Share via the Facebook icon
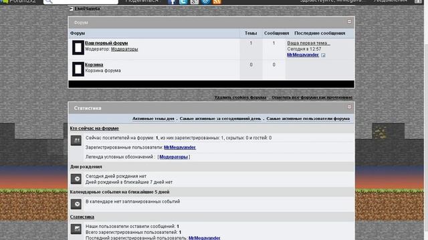428x240 pixels. coord(172,1)
